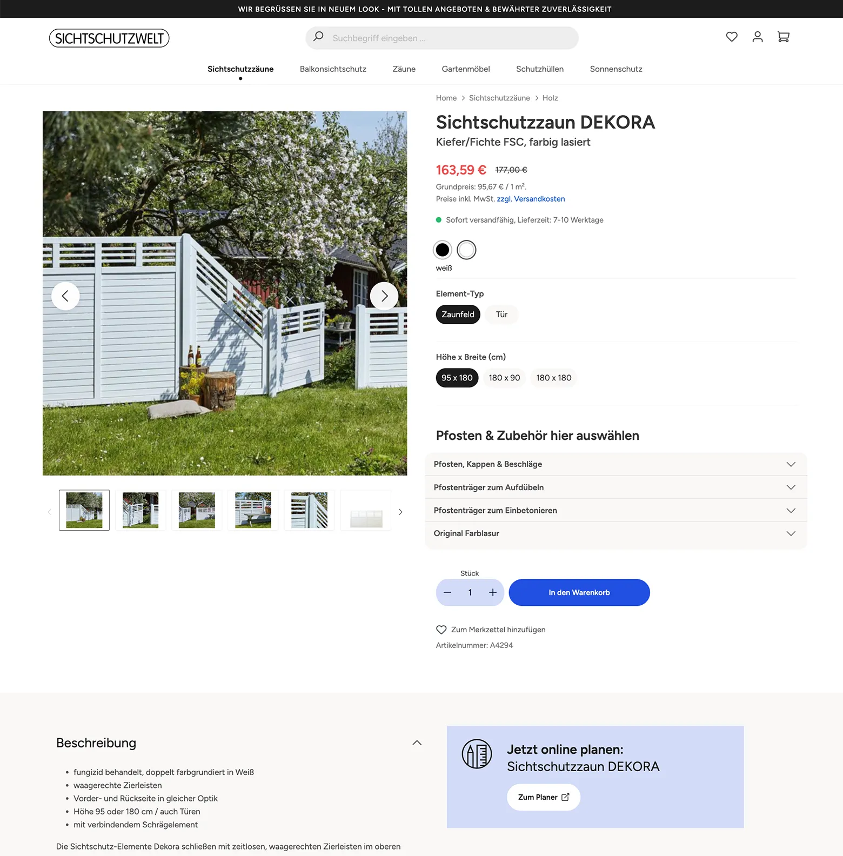Open the Balkonsichtschutz menu
The width and height of the screenshot is (843, 856).
click(x=333, y=69)
